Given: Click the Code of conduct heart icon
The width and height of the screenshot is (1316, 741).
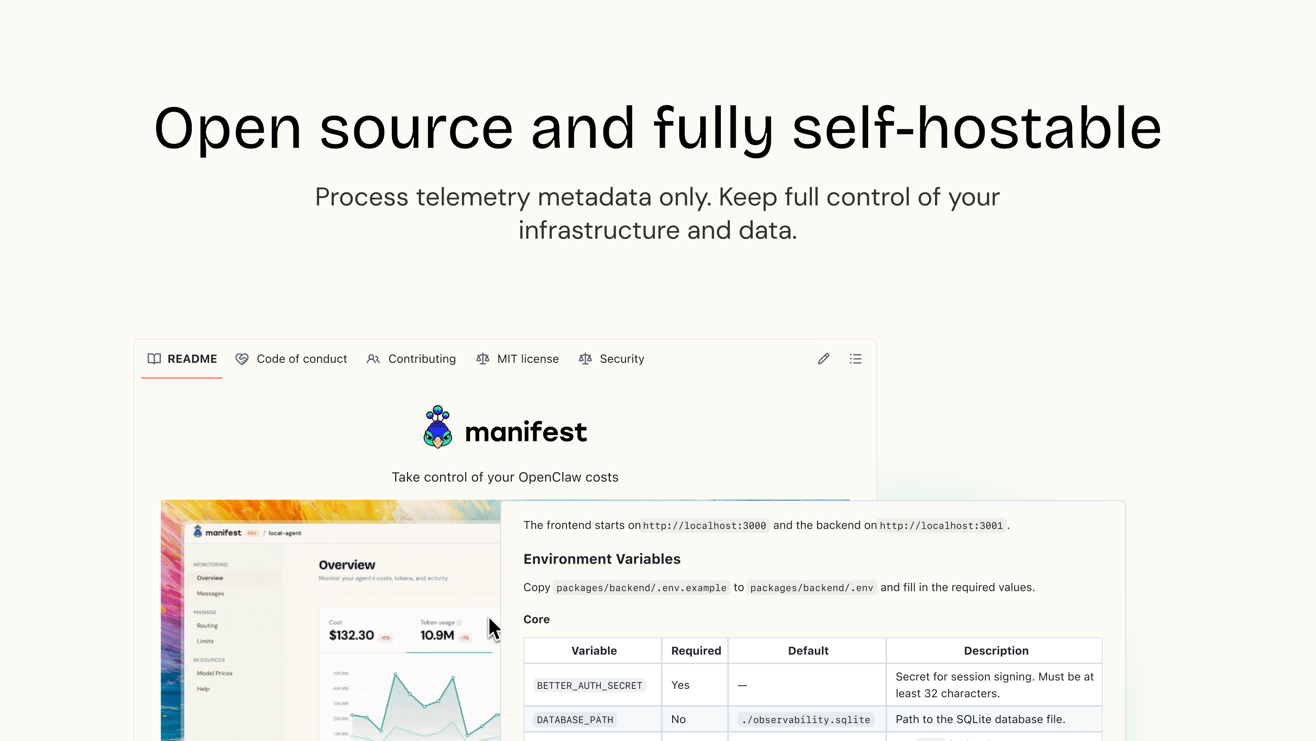Looking at the screenshot, I should pyautogui.click(x=242, y=359).
